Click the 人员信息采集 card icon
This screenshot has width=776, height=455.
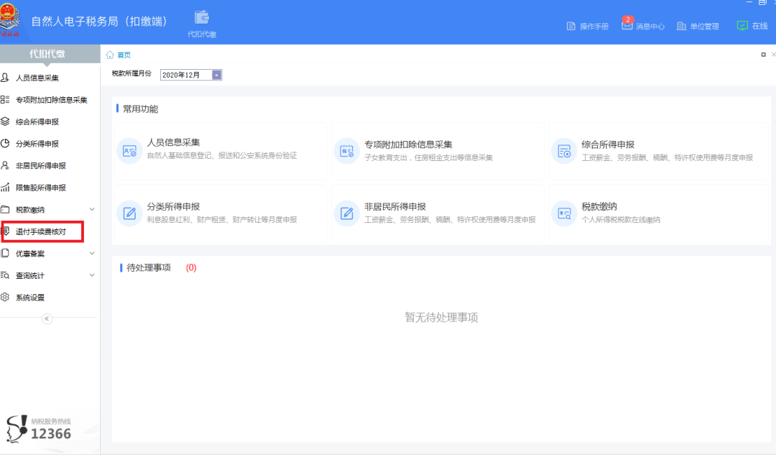[x=129, y=151]
